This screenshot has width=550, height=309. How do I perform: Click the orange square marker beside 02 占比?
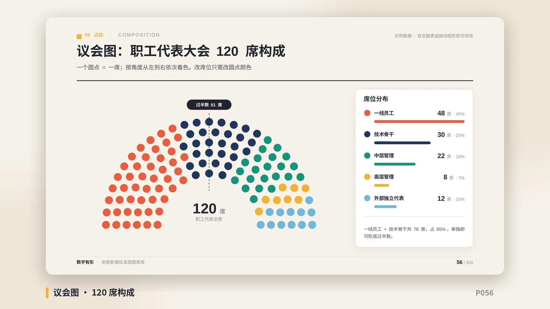pos(79,36)
